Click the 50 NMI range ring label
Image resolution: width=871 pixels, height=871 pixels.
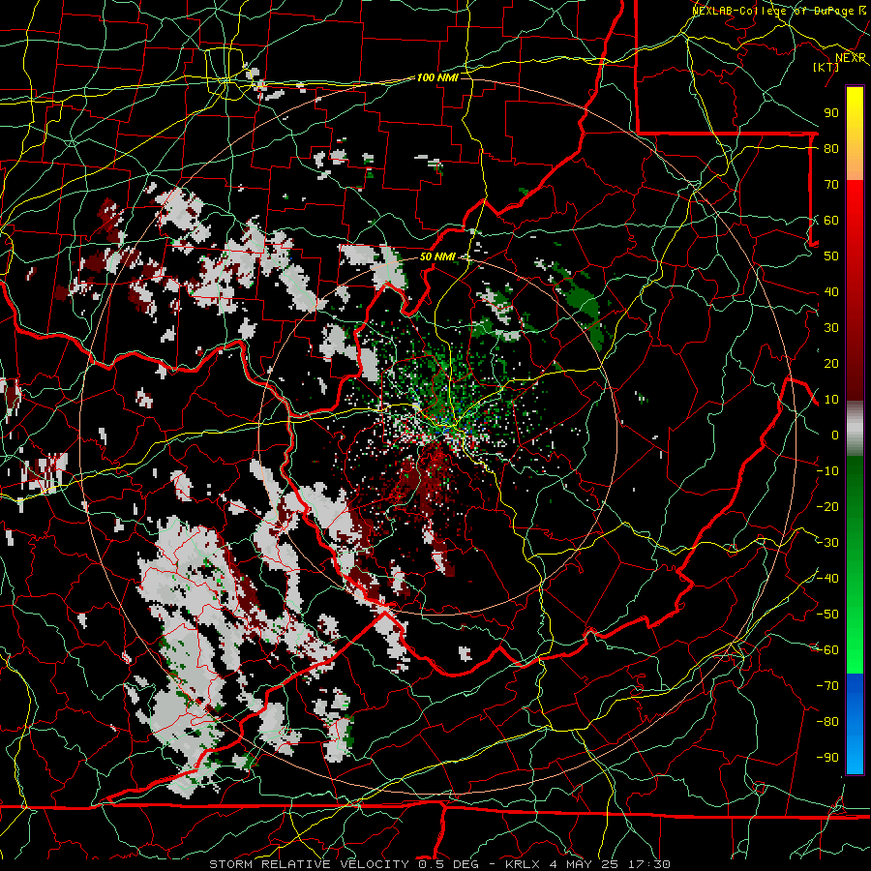tap(437, 256)
